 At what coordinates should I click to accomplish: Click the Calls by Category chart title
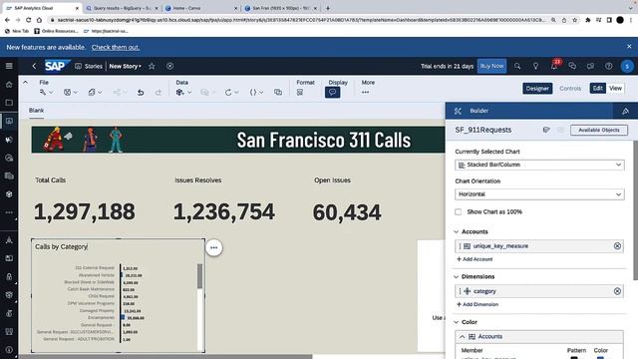click(x=61, y=246)
